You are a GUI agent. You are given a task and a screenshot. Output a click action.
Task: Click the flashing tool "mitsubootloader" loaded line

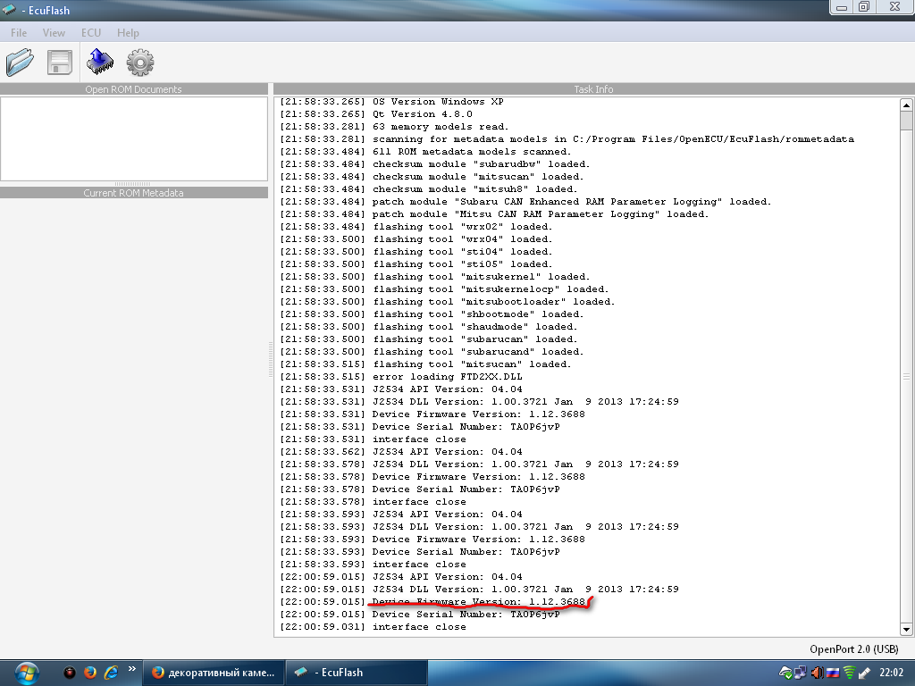[447, 302]
